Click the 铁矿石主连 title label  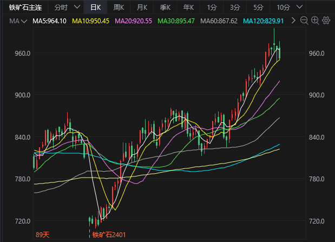point(24,8)
